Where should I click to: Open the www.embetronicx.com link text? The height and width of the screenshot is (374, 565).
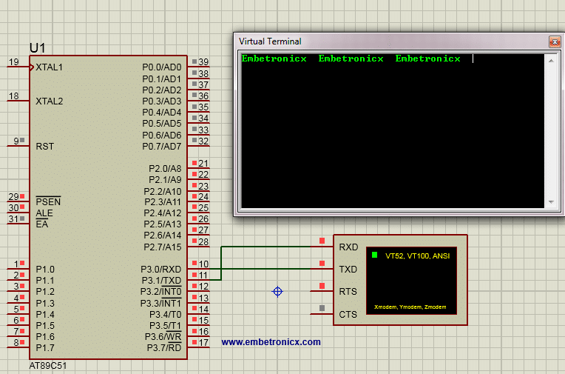pyautogui.click(x=271, y=342)
